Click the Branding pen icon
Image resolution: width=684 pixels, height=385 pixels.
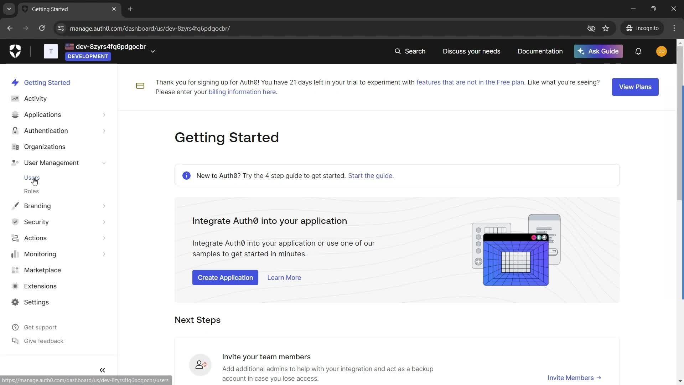pyautogui.click(x=15, y=206)
